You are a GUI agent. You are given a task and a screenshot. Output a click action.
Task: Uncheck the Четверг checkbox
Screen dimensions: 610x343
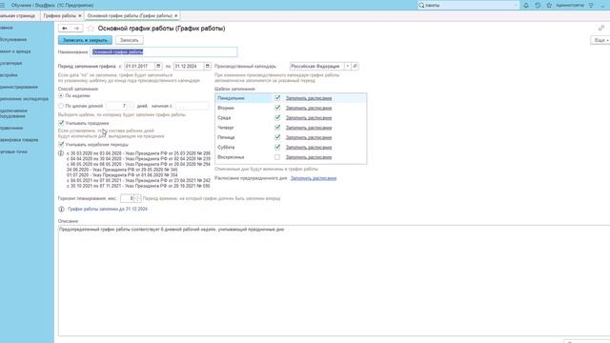click(x=277, y=128)
